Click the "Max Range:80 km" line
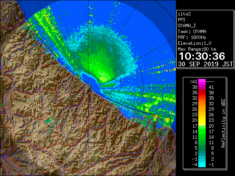This screenshot has width=235, height=176. pyautogui.click(x=197, y=49)
